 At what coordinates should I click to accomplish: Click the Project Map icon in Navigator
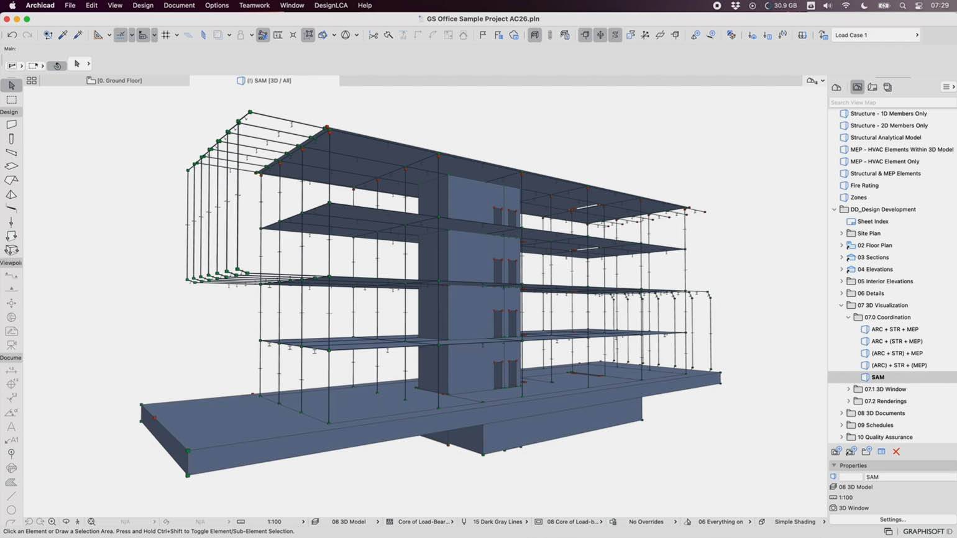click(x=836, y=87)
